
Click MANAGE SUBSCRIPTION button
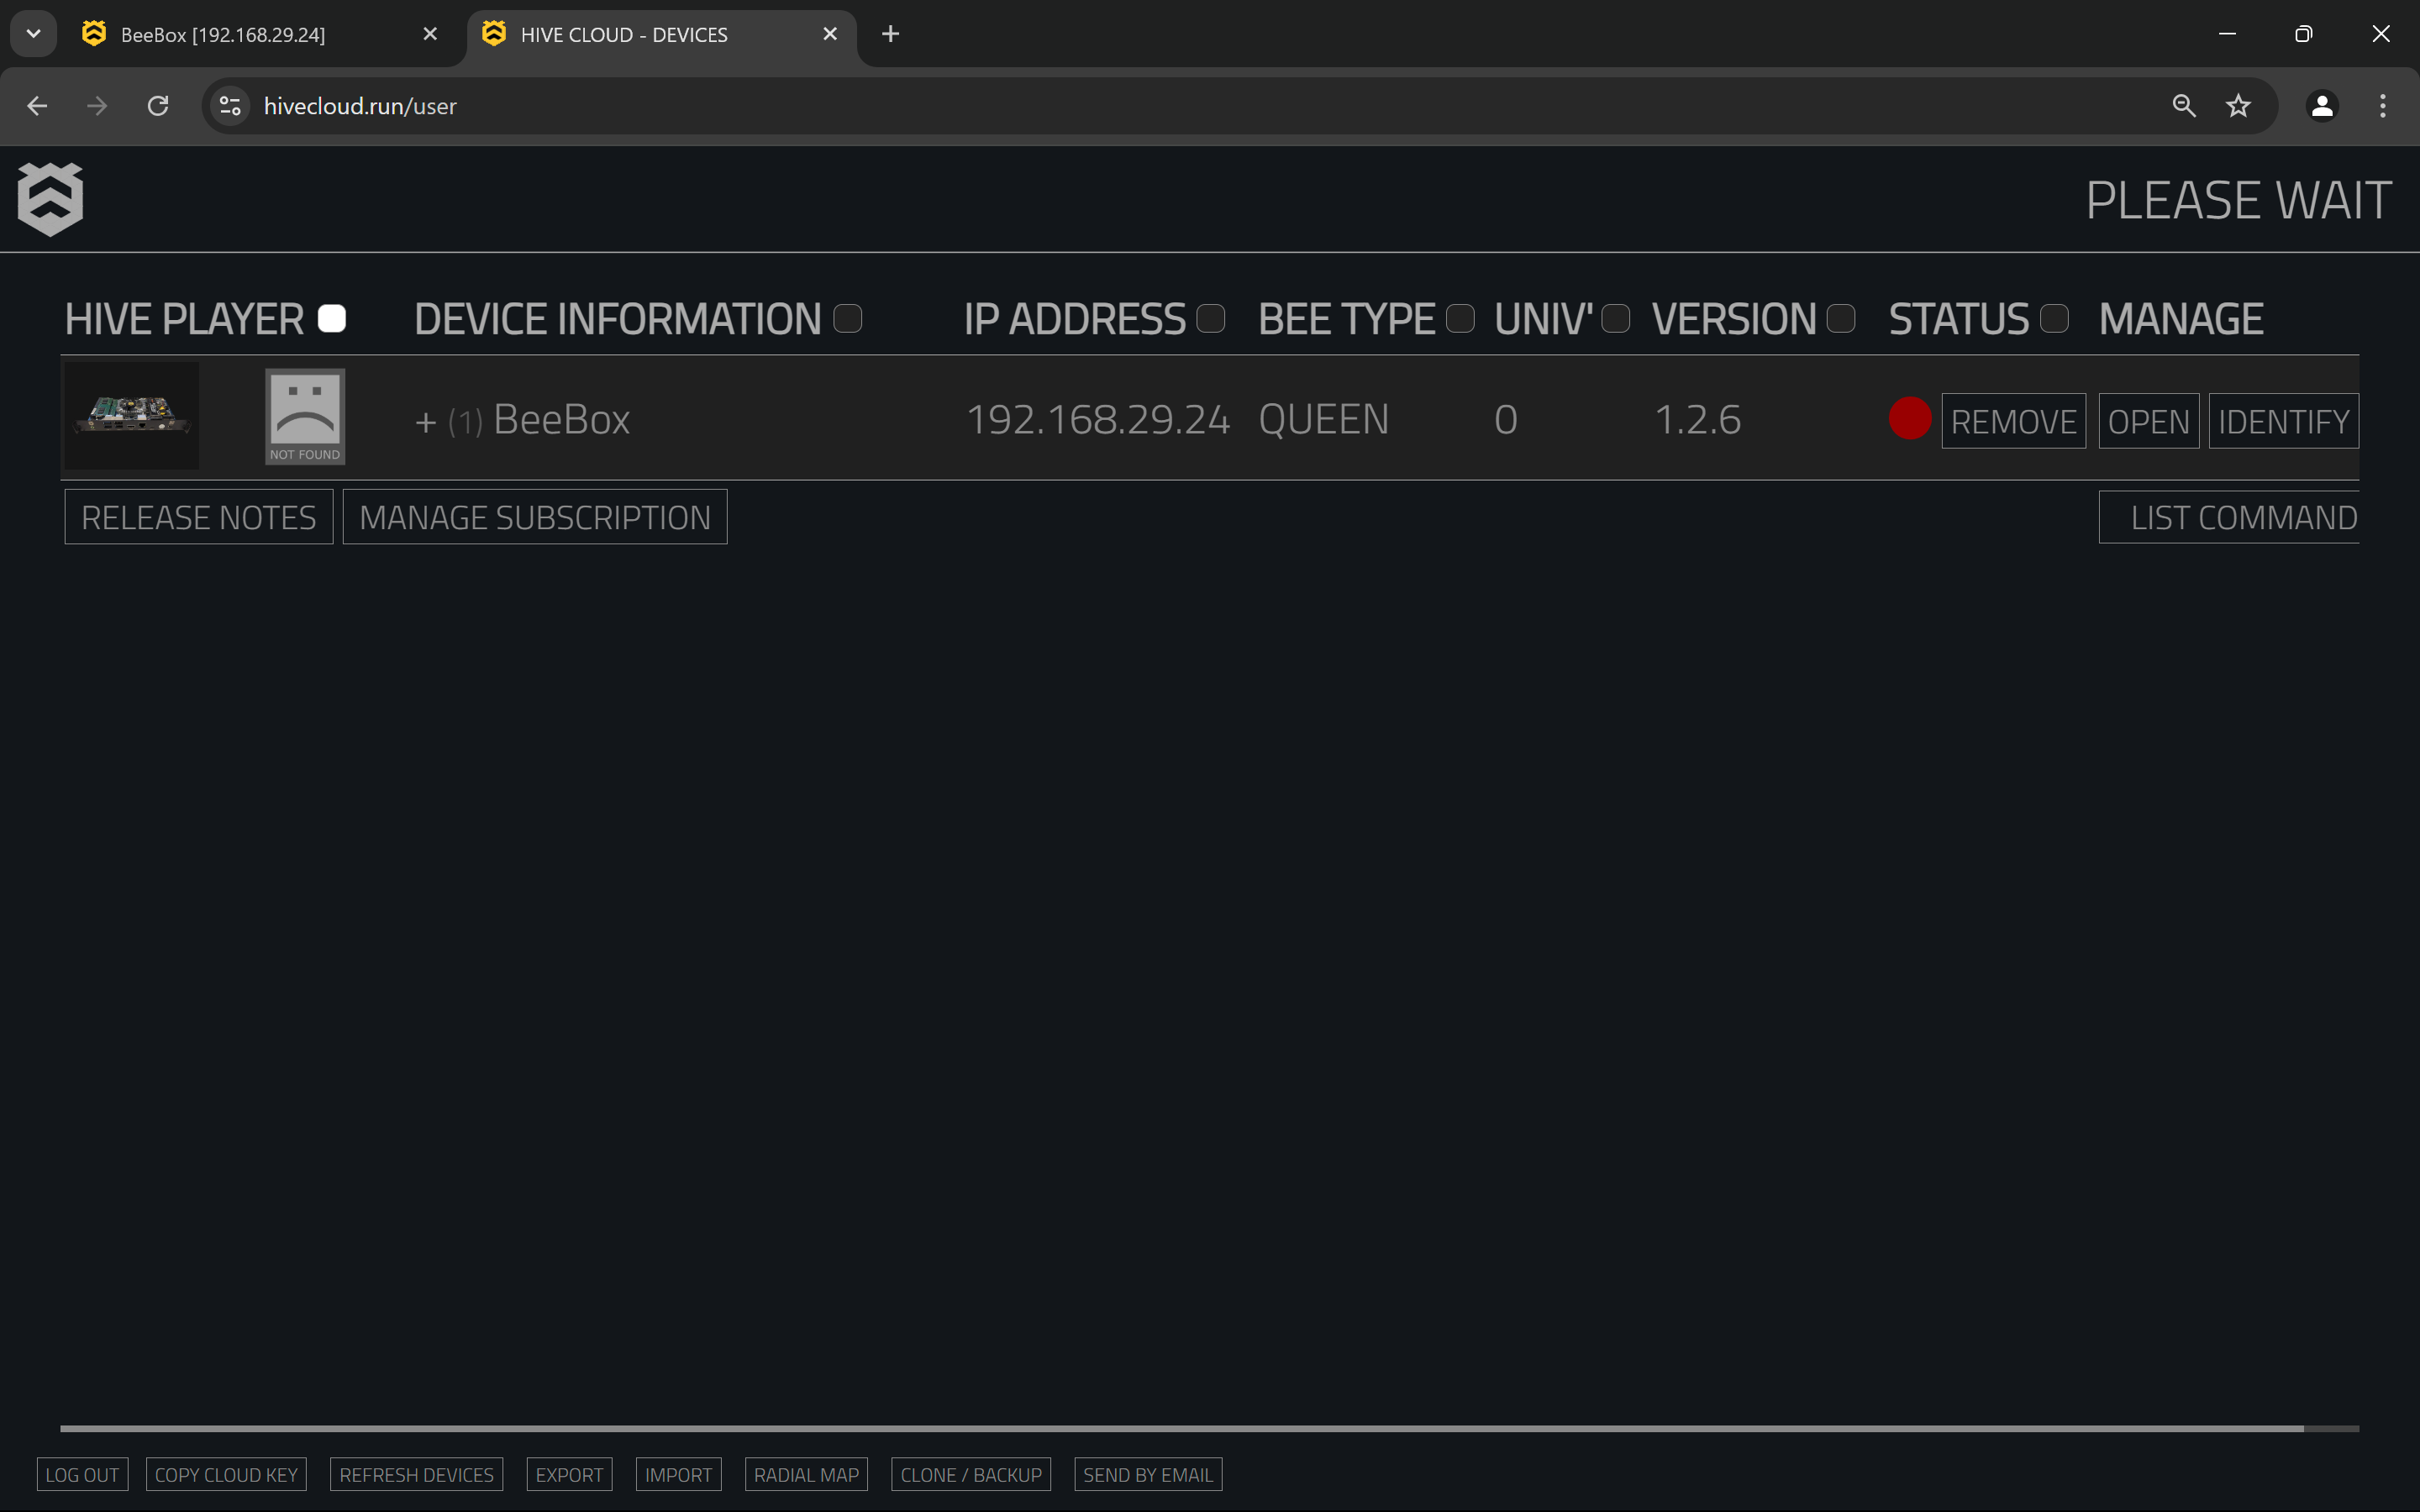[535, 517]
